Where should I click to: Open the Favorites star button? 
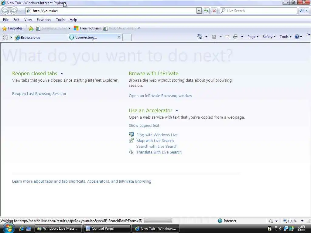(x=12, y=28)
